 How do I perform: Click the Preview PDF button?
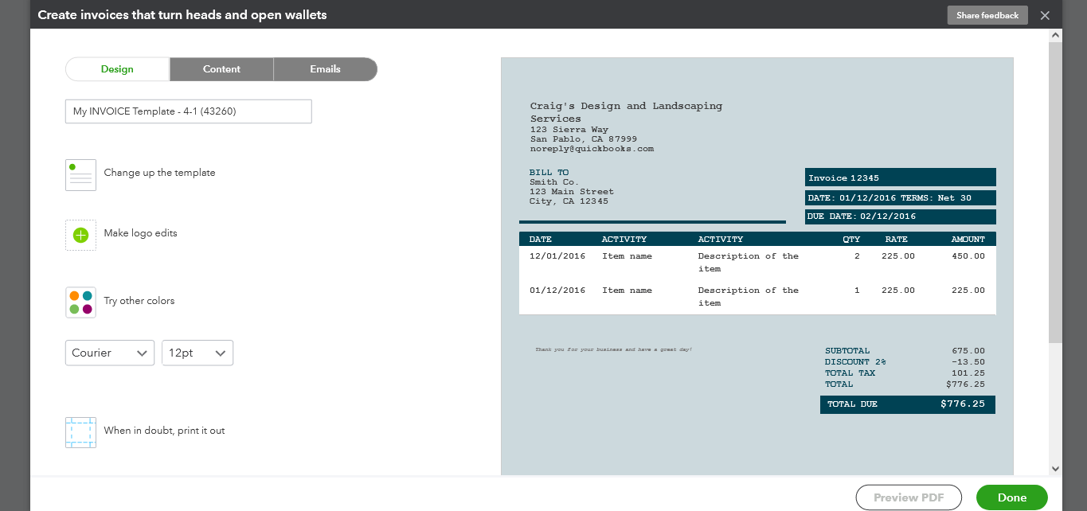coord(908,497)
